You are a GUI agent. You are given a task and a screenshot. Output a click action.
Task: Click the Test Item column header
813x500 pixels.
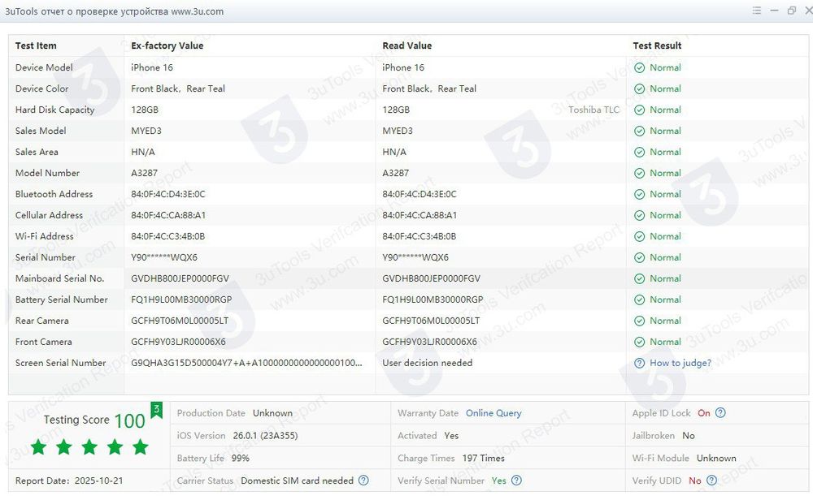[x=36, y=45]
